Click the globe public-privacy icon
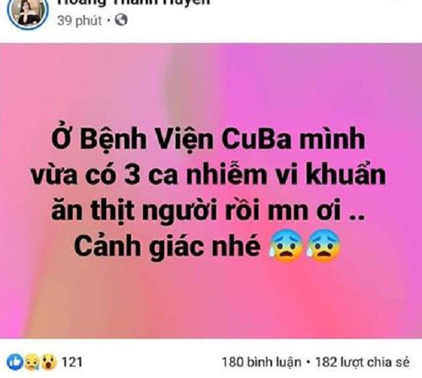The width and height of the screenshot is (422, 378). 121,20
